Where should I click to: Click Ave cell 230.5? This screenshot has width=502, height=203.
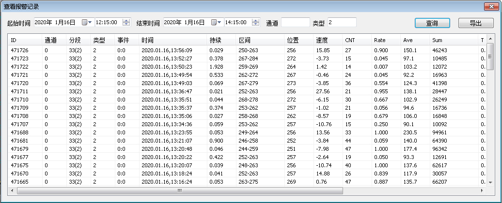pyautogui.click(x=410, y=132)
